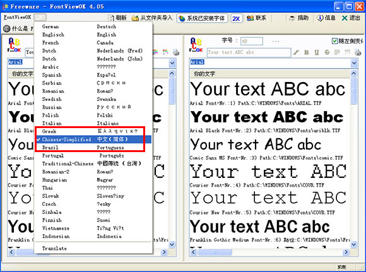Select the English language entry
366x272 pixels.
coord(93,35)
